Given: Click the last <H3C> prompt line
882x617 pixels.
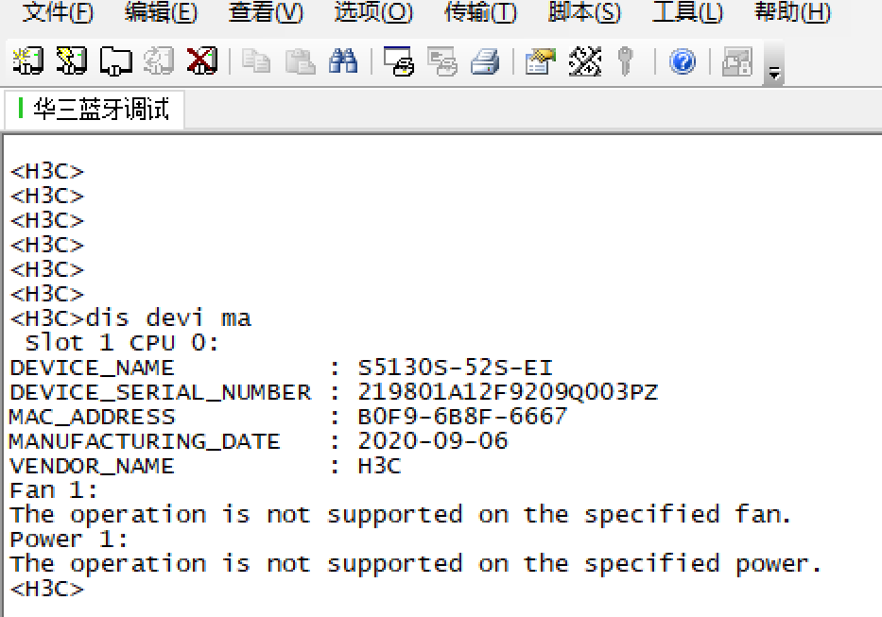Looking at the screenshot, I should coord(47,589).
